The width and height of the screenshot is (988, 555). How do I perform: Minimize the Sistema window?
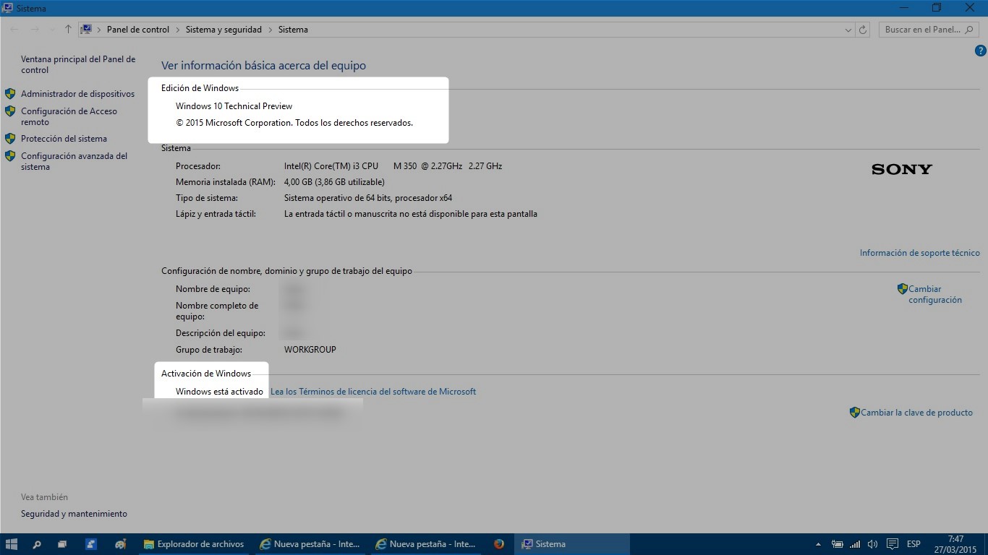click(903, 8)
